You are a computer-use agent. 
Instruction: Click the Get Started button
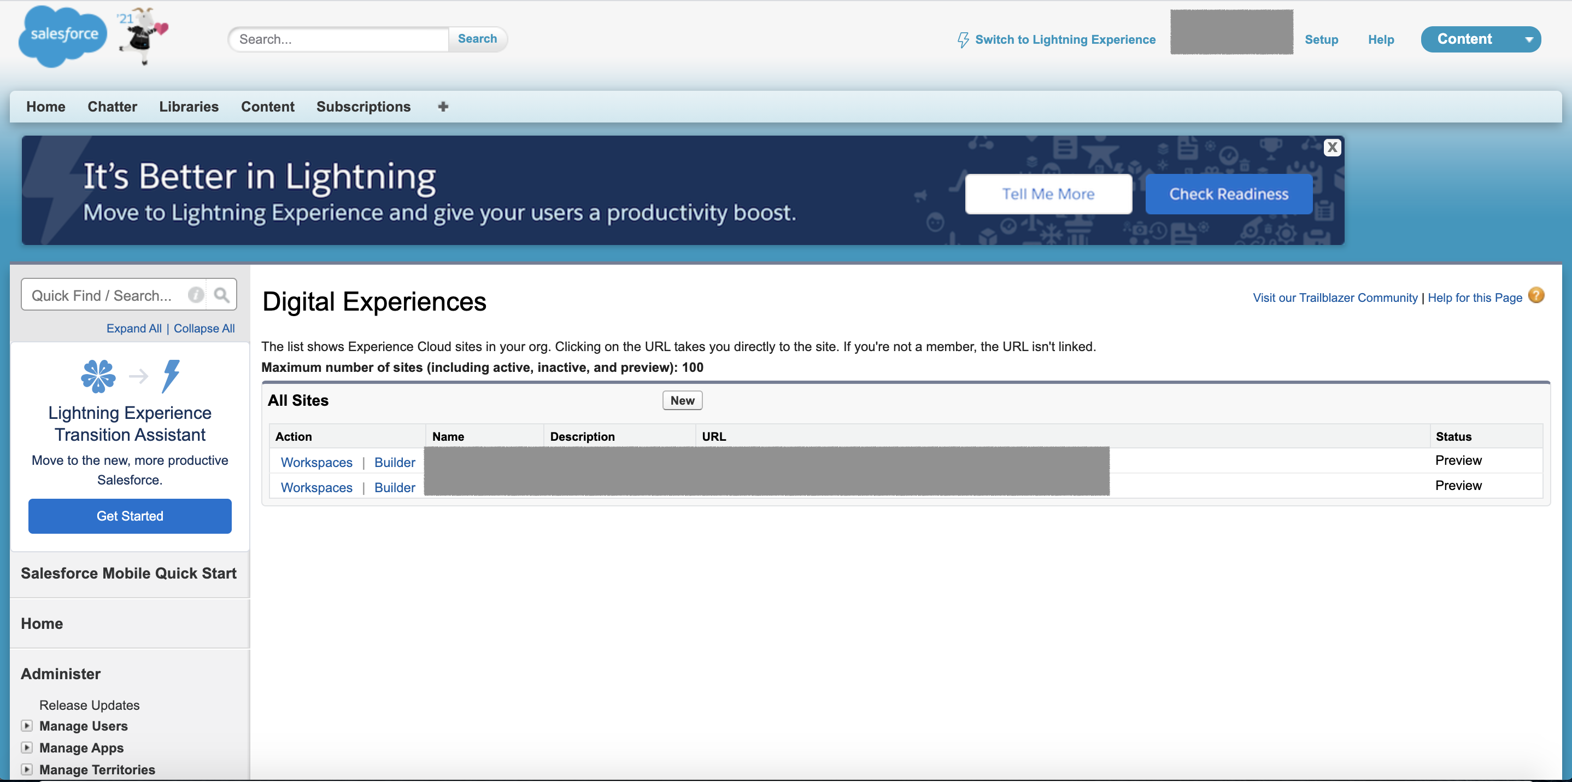coord(130,516)
